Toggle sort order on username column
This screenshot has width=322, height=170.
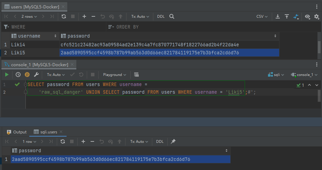point(55,36)
